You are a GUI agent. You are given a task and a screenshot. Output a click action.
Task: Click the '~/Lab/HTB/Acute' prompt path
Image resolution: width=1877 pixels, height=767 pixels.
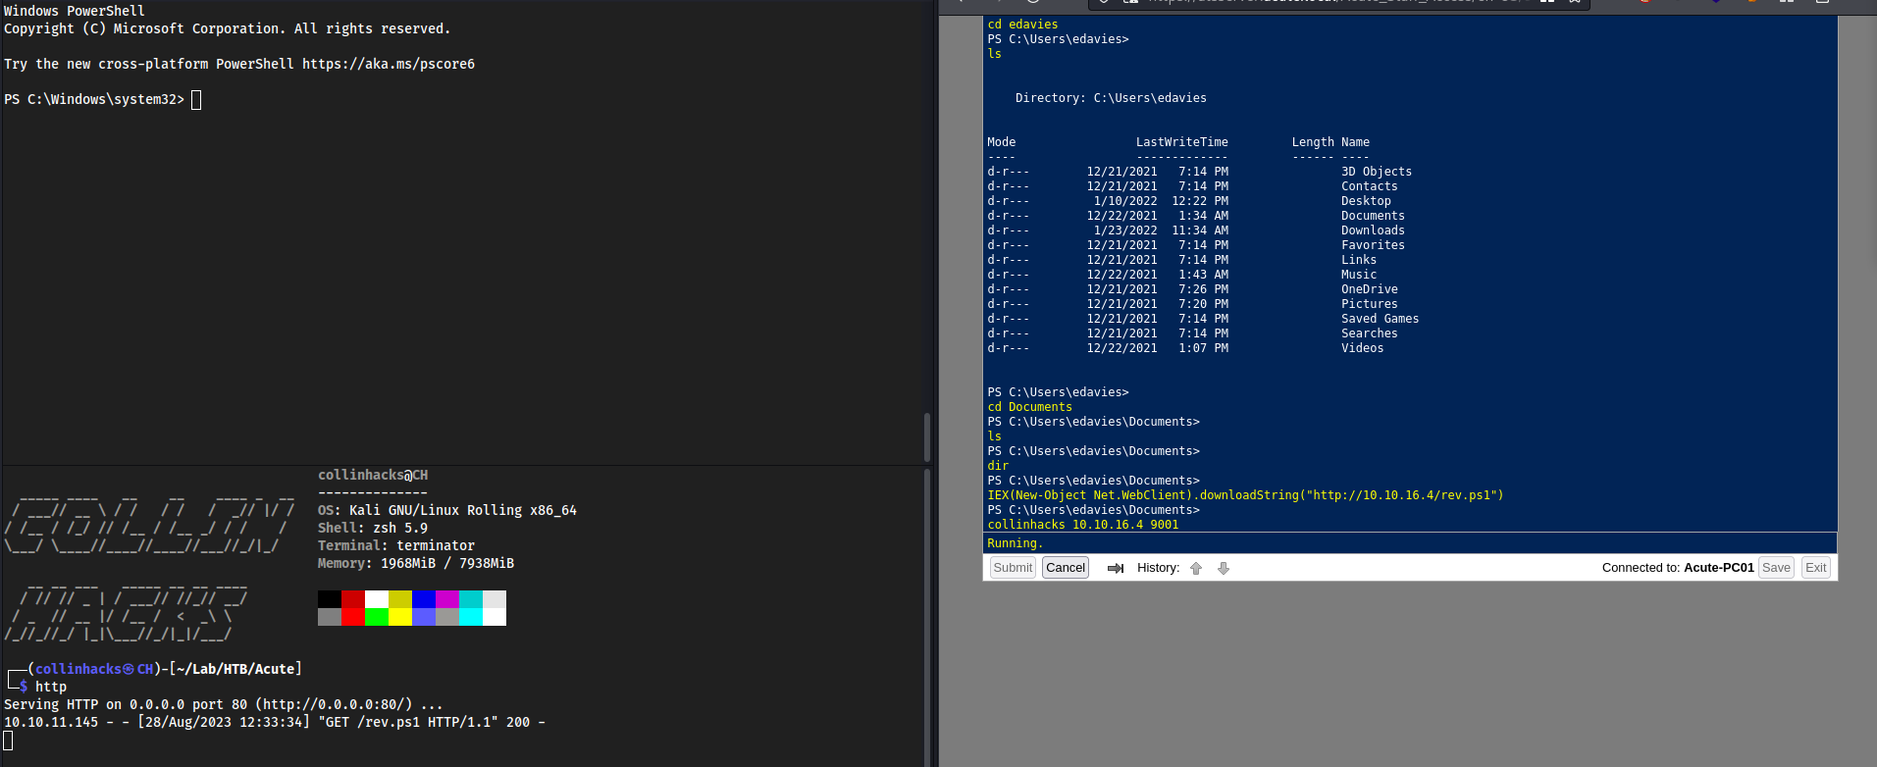235,669
